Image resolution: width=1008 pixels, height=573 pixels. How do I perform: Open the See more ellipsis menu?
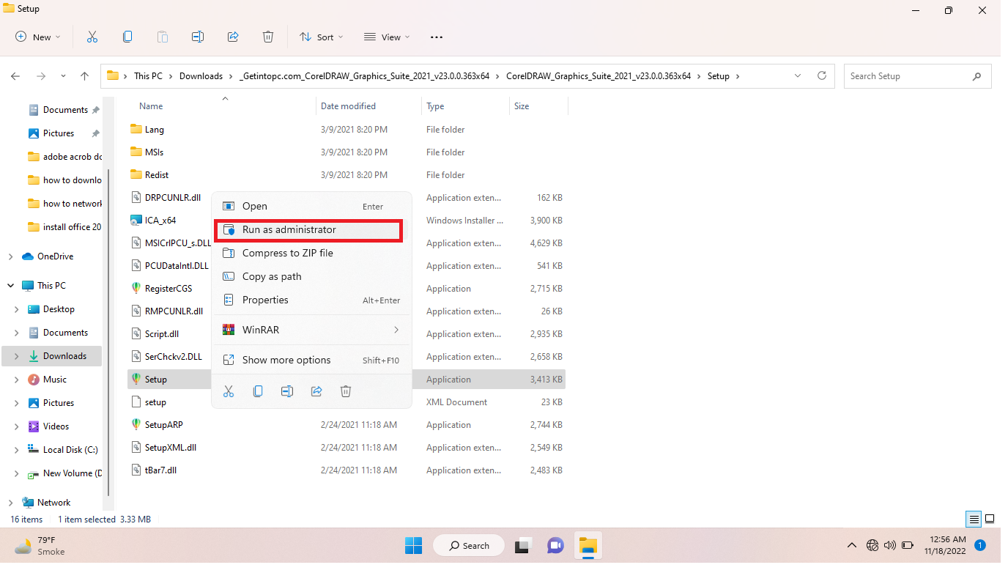click(437, 37)
